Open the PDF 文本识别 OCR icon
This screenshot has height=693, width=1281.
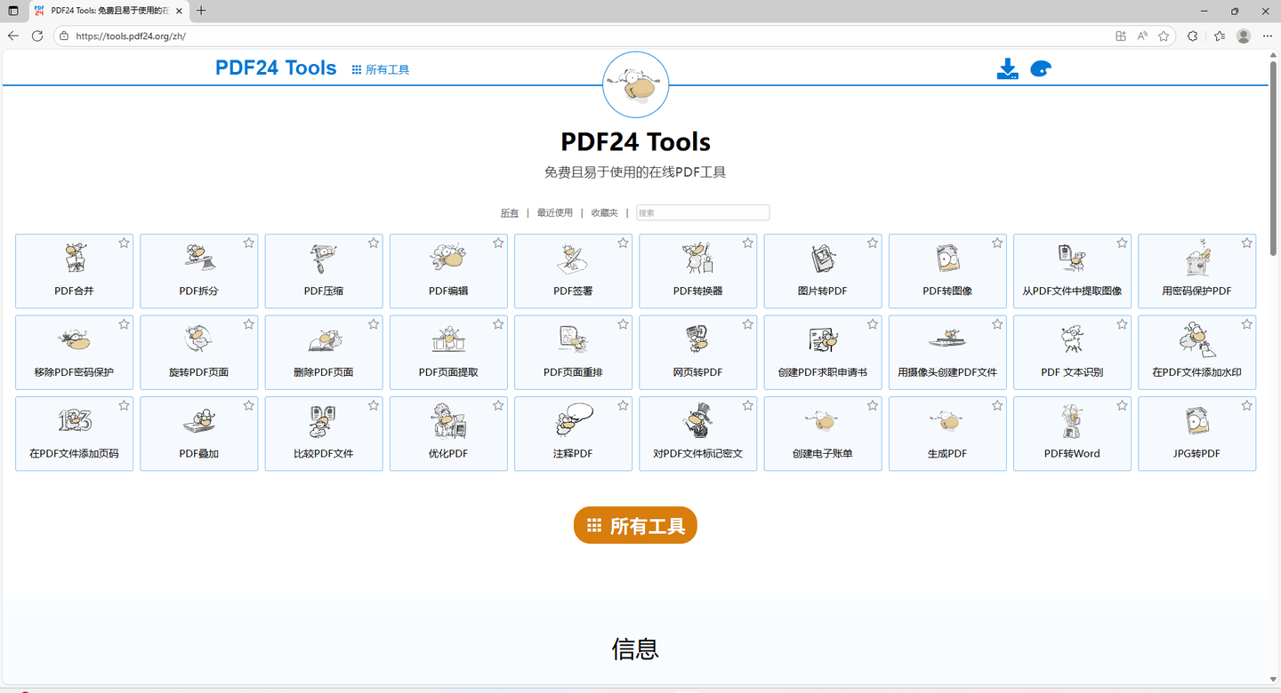1072,339
